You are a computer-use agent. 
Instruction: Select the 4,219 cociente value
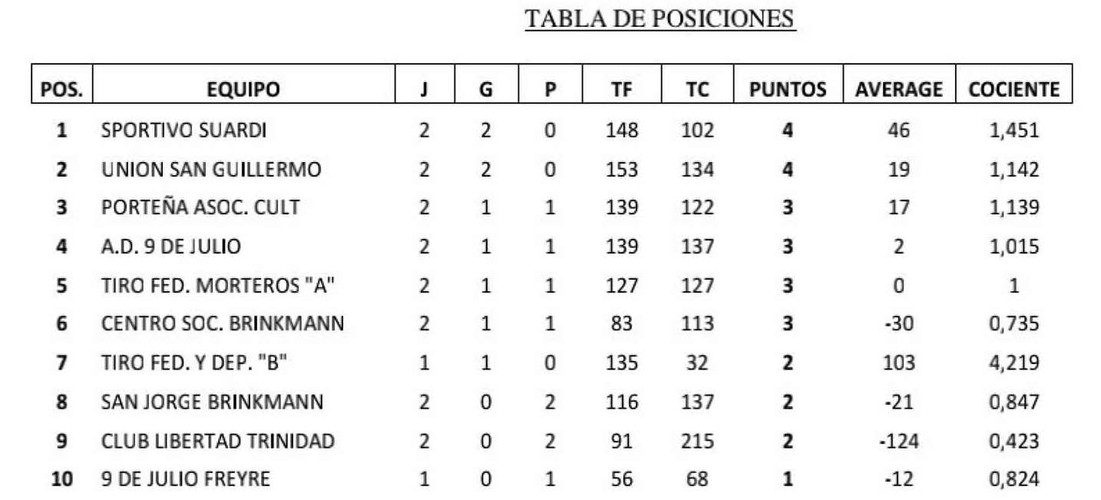(1013, 363)
